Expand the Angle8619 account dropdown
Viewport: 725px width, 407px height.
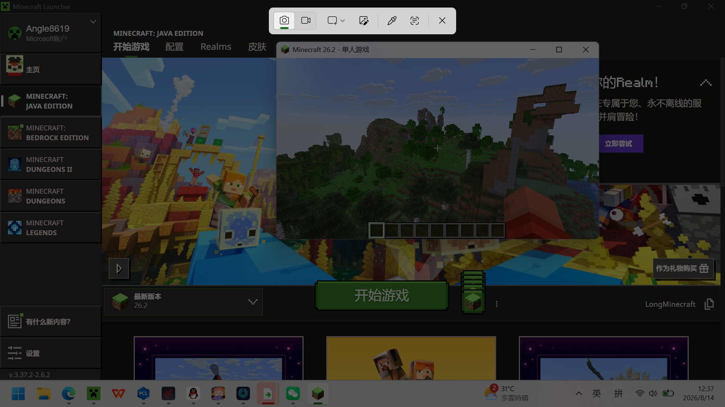(93, 22)
